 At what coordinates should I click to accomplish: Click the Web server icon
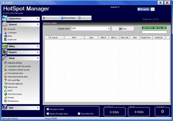click(x=5, y=87)
